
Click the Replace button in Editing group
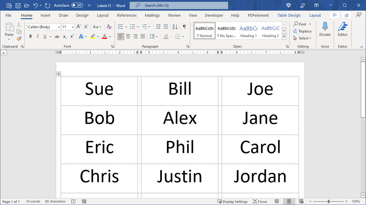302,31
